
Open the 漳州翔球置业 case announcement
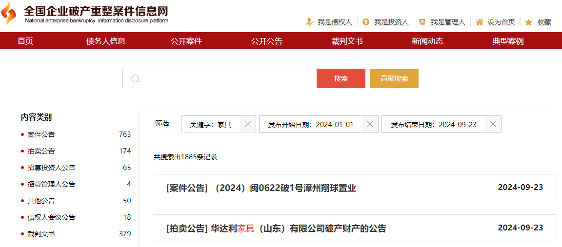pyautogui.click(x=261, y=188)
